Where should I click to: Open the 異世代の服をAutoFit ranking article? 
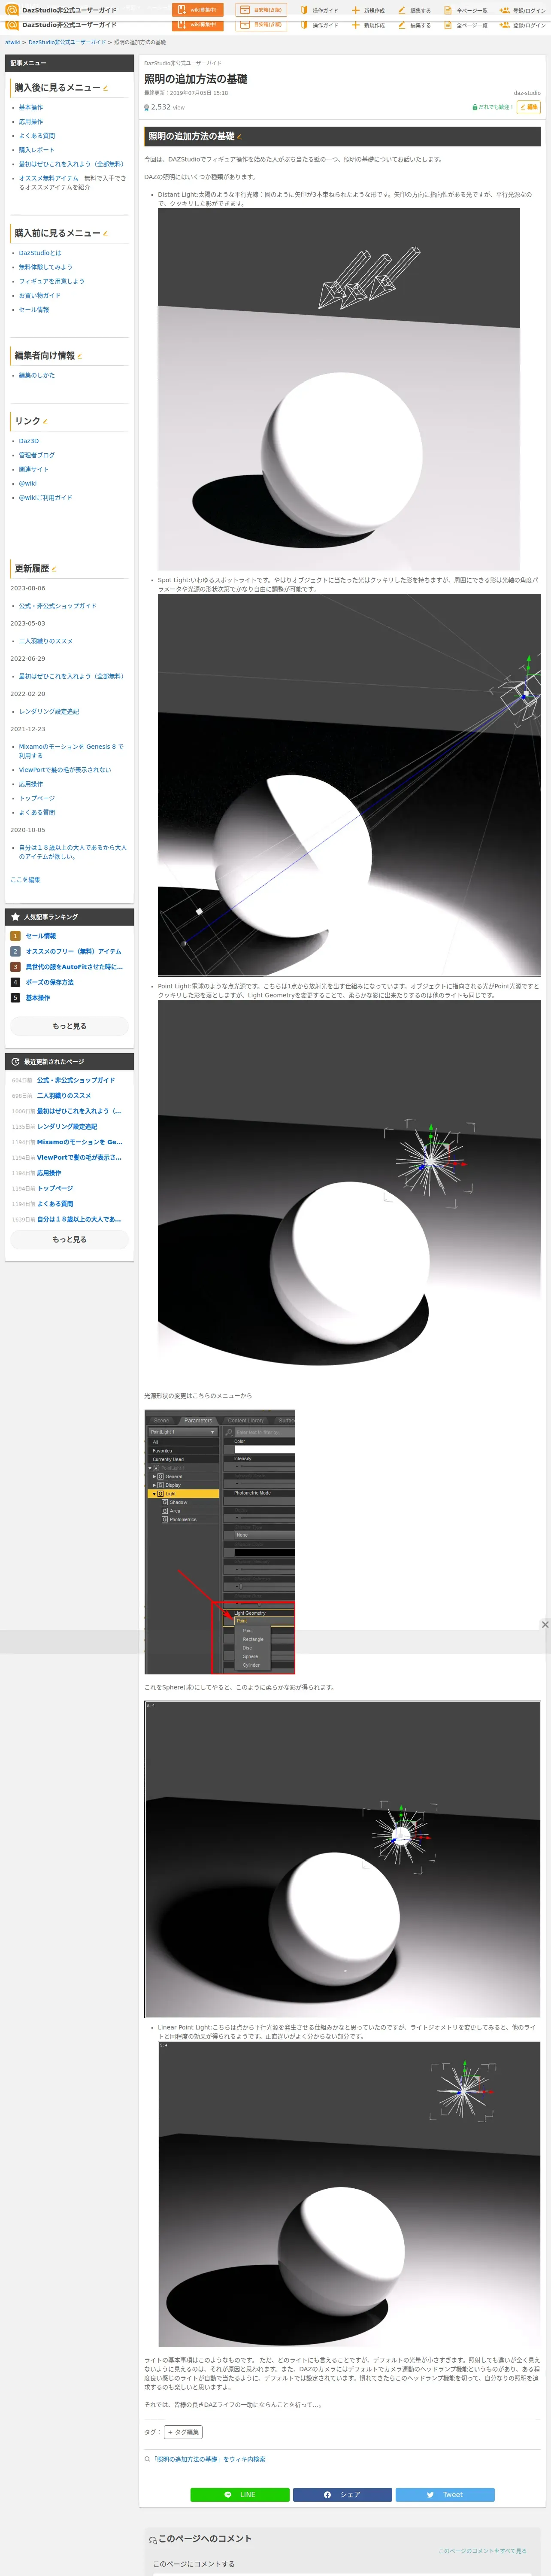[74, 967]
